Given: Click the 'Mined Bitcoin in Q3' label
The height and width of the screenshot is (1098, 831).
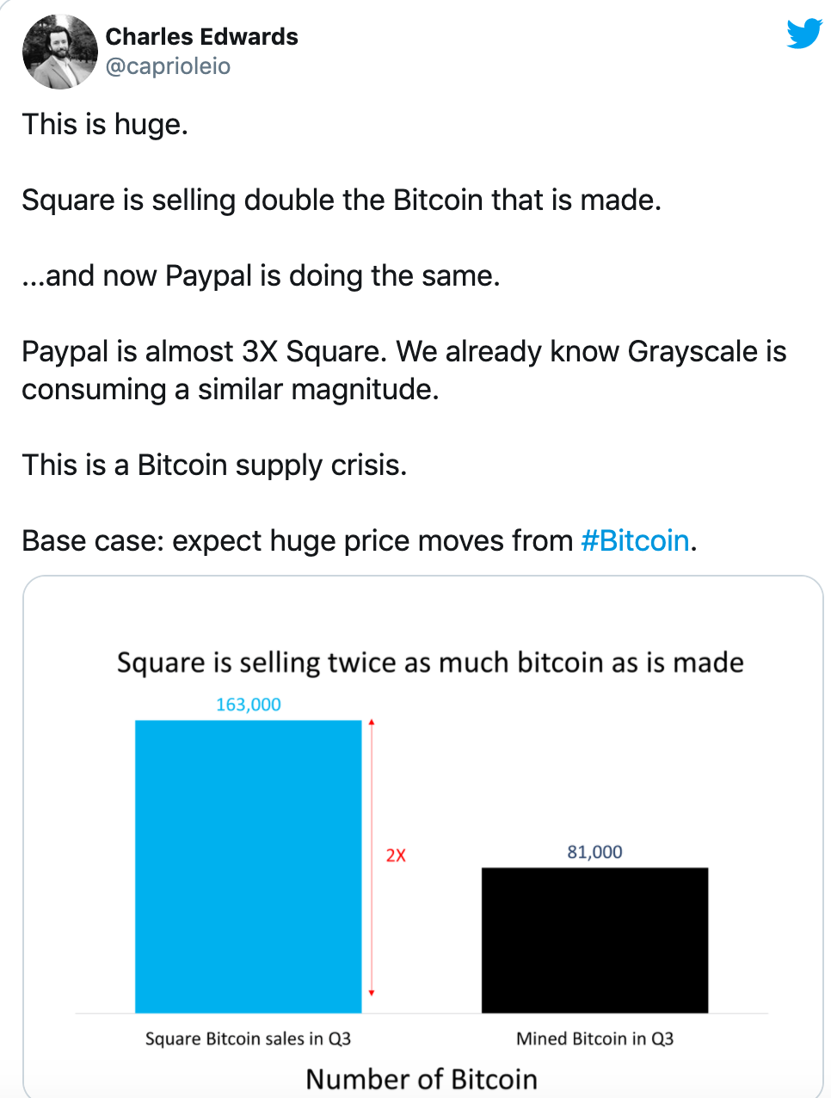Looking at the screenshot, I should [594, 1039].
